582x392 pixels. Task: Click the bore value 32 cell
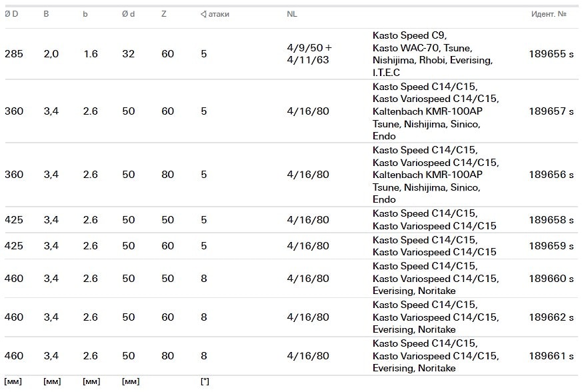coord(128,54)
